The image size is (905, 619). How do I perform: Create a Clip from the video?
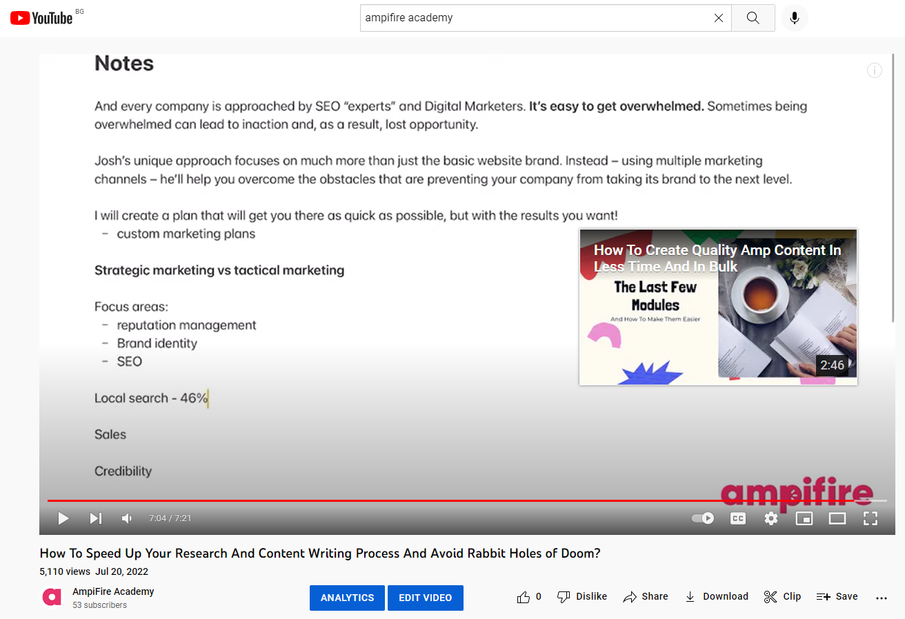pyautogui.click(x=783, y=597)
